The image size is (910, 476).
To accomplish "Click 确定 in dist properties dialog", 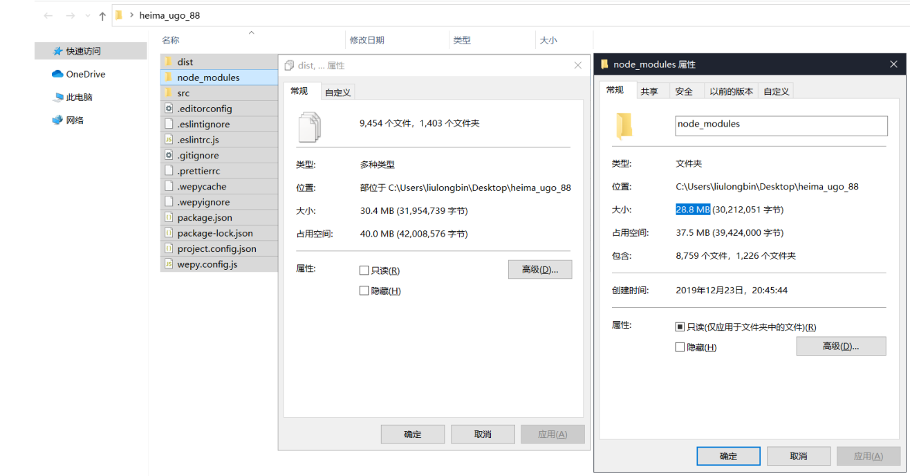I will tap(413, 434).
